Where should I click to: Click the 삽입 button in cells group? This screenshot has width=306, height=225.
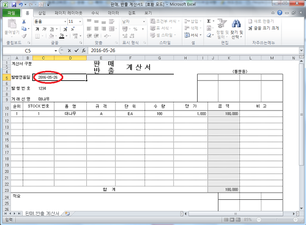coord(193,21)
